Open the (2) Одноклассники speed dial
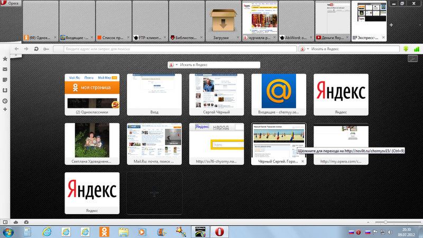Screen dimensions: 423x238 coord(92,95)
